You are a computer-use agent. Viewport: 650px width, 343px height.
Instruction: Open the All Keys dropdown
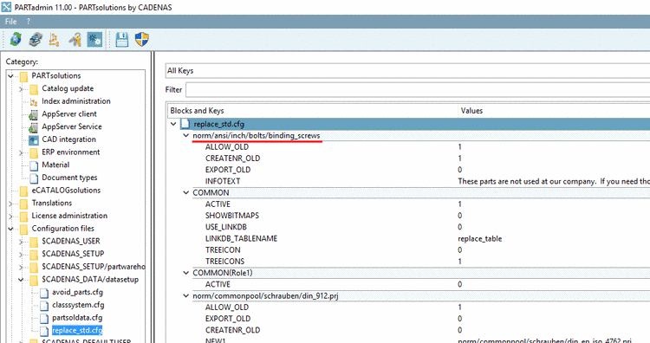[x=407, y=70]
